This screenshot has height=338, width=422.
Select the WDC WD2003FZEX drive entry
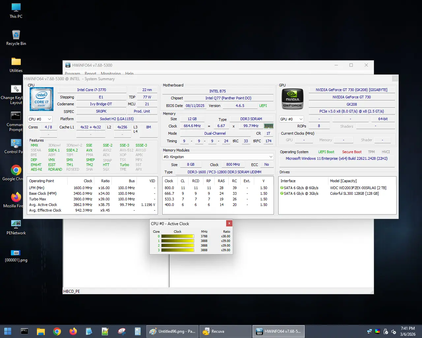(x=358, y=188)
